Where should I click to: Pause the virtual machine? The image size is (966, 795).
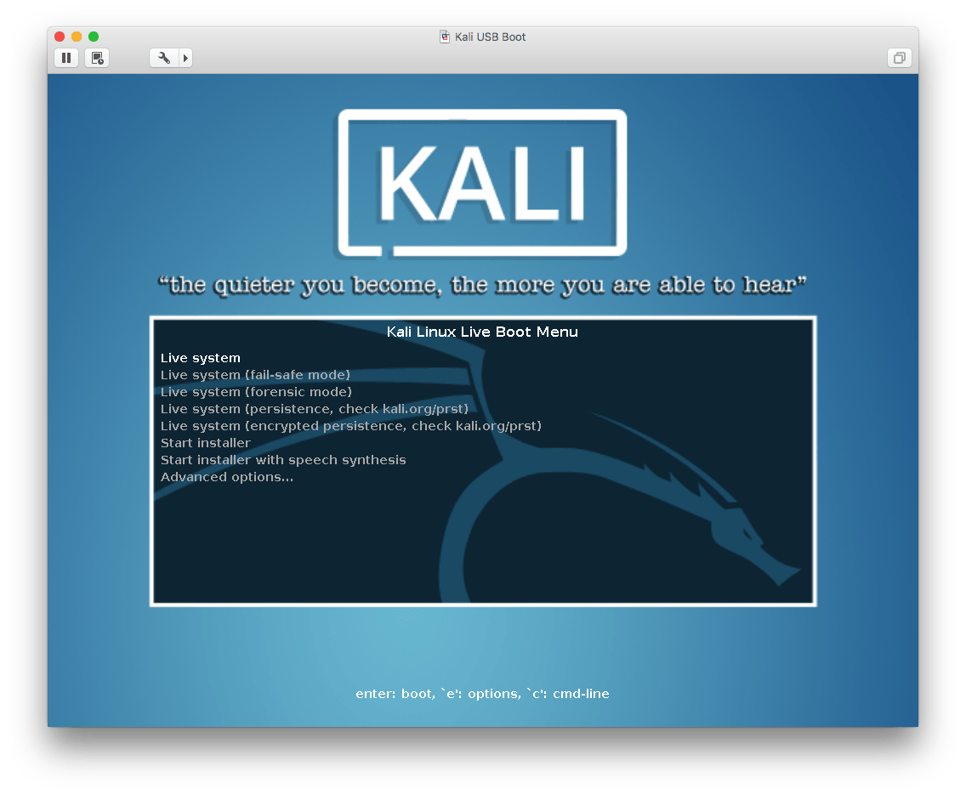66,58
